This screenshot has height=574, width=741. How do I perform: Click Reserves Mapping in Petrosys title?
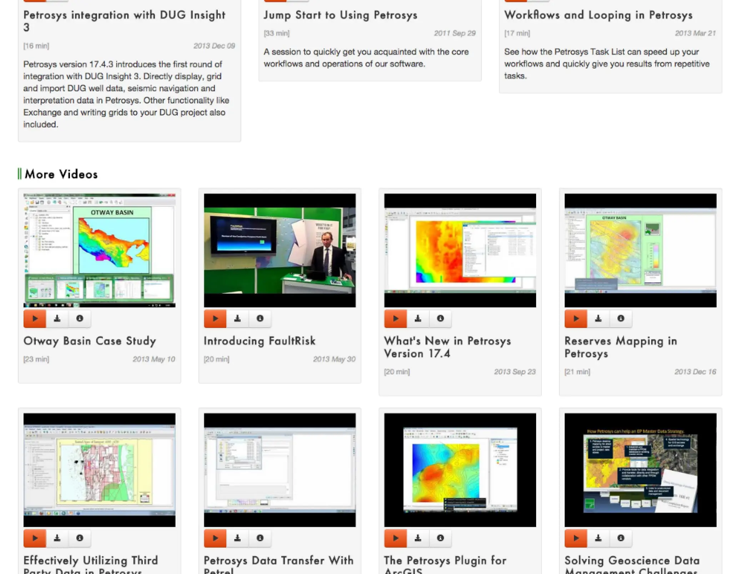click(x=621, y=347)
